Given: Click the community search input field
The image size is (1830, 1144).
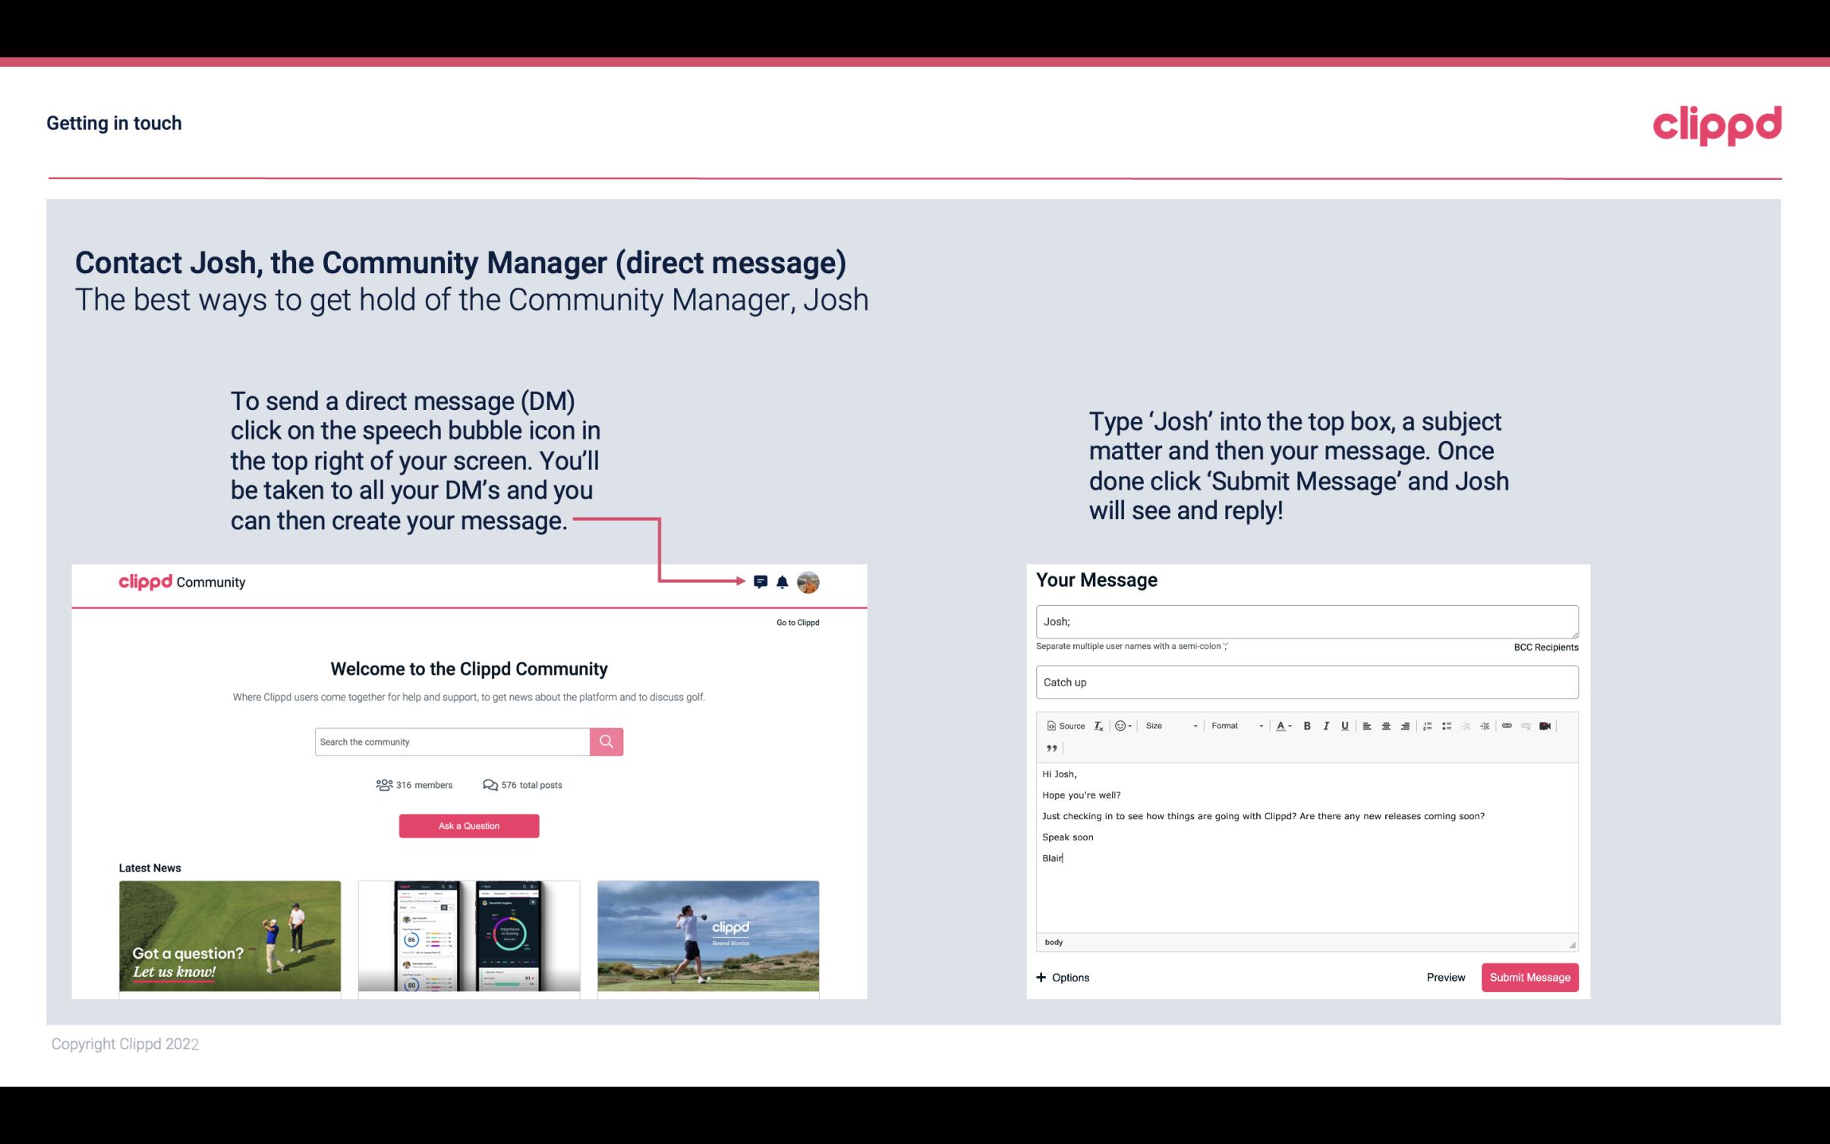Looking at the screenshot, I should pyautogui.click(x=452, y=741).
